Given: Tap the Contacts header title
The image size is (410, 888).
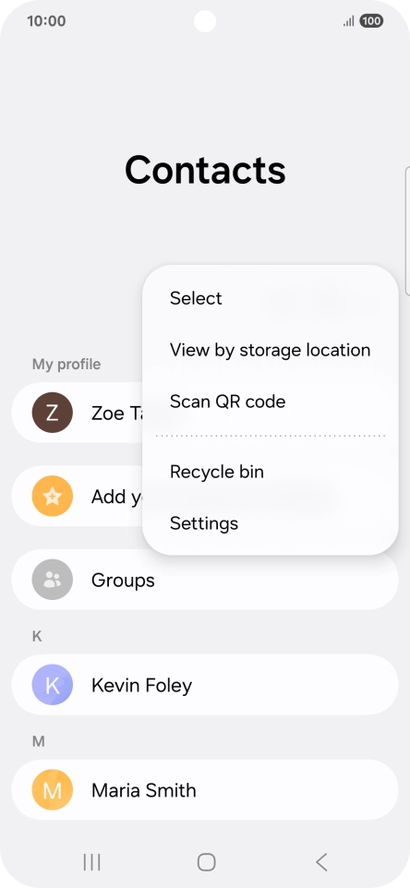Looking at the screenshot, I should [205, 169].
